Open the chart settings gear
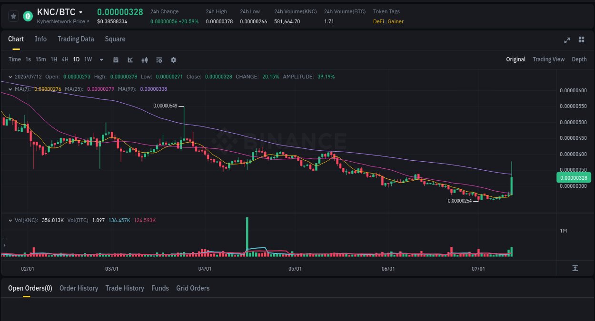Image resolution: width=595 pixels, height=321 pixels. 173,59
